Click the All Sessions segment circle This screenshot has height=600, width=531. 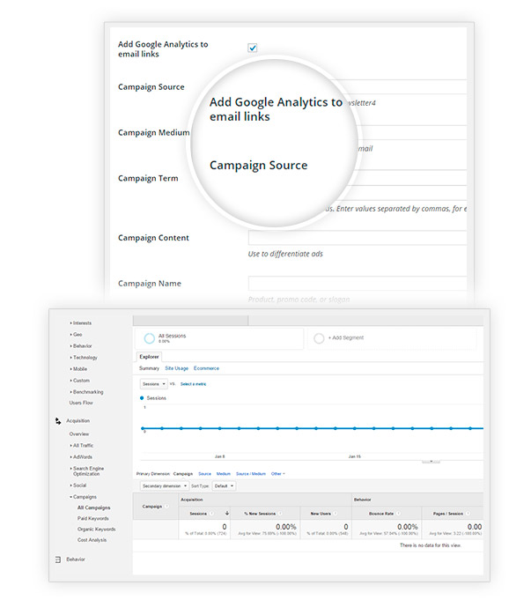pyautogui.click(x=149, y=338)
